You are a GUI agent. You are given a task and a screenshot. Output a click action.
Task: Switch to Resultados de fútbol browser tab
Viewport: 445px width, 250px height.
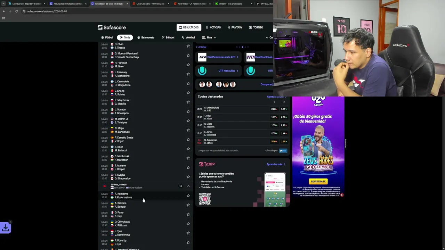pos(67,4)
